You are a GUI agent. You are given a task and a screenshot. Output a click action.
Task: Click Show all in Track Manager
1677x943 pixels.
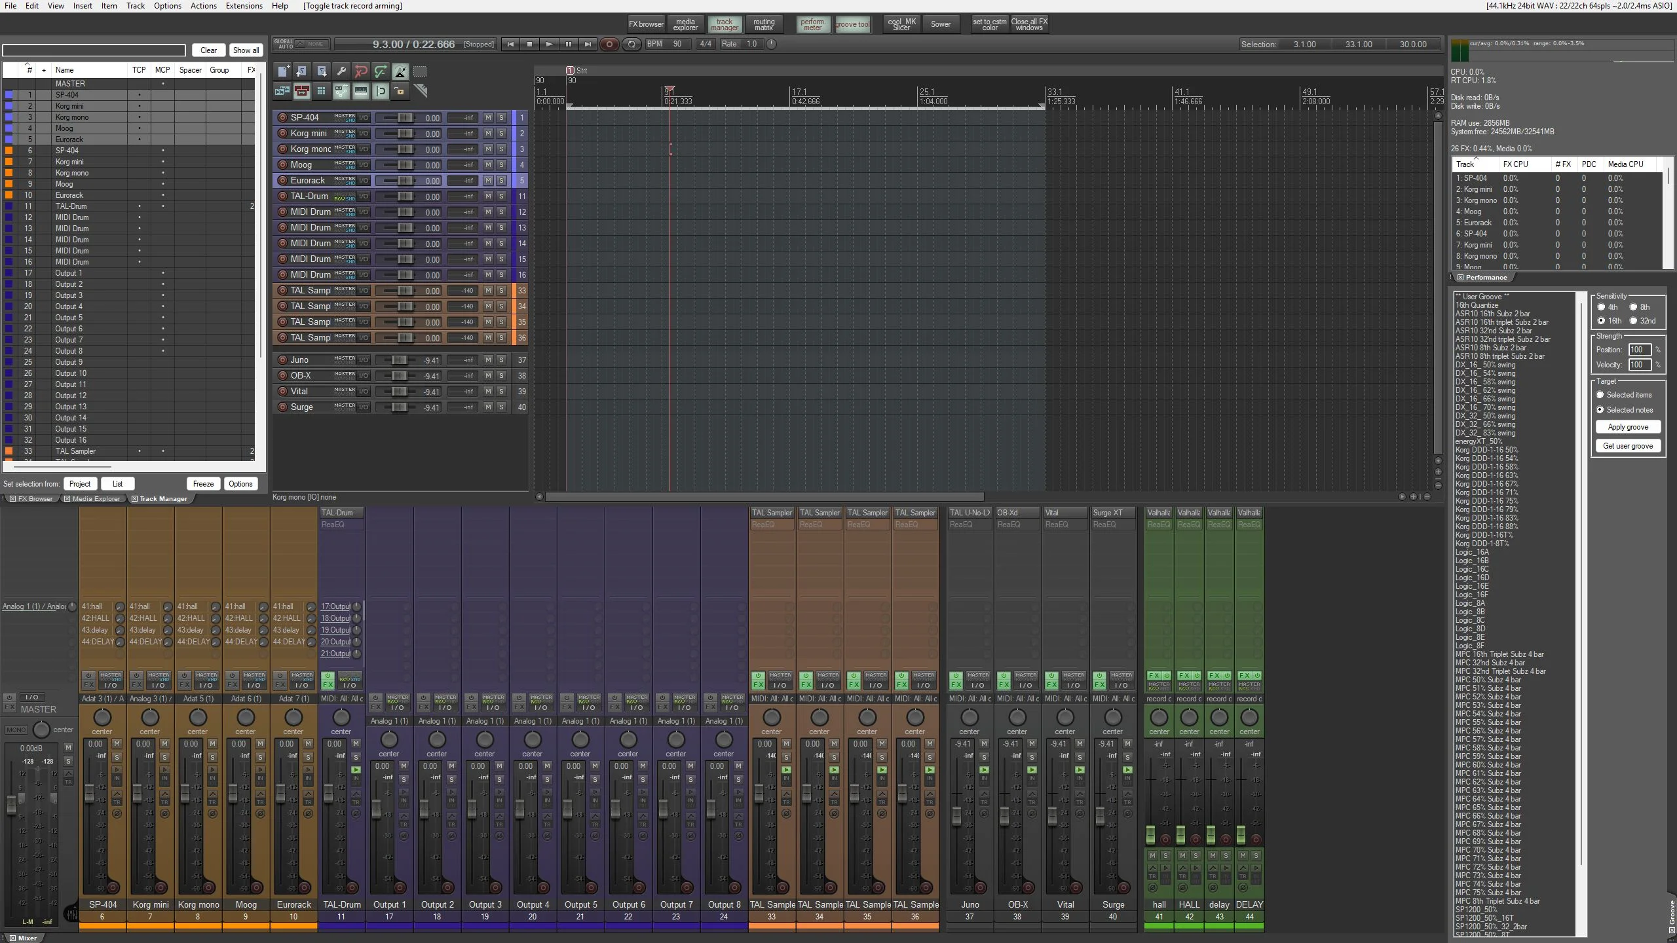(246, 50)
